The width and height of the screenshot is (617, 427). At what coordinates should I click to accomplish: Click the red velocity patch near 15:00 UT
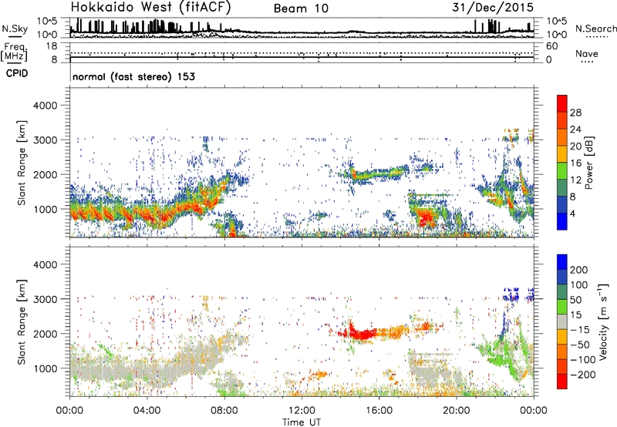[x=362, y=335]
